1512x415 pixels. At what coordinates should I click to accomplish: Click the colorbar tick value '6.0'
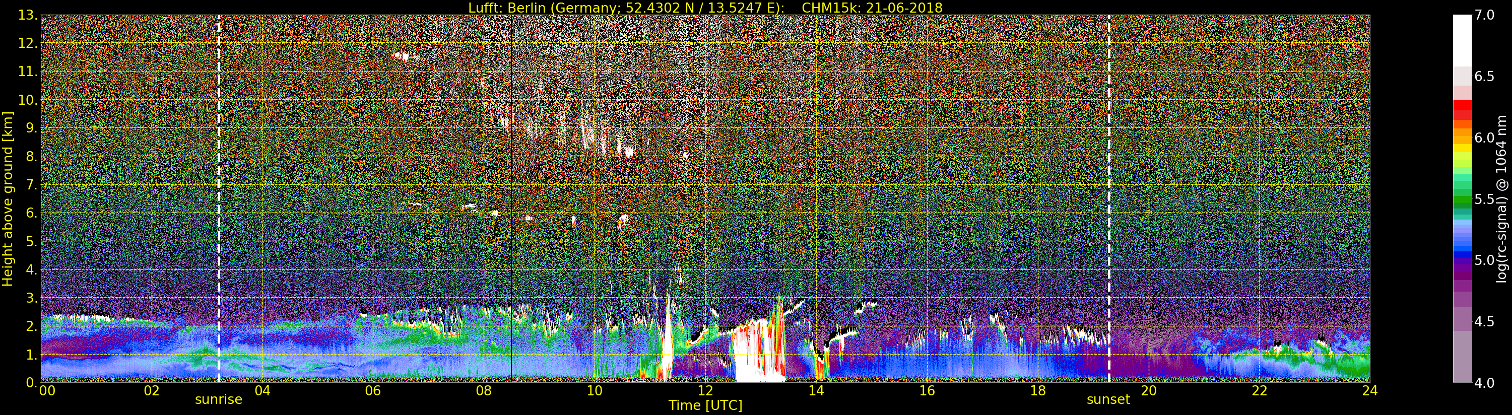pyautogui.click(x=1484, y=137)
